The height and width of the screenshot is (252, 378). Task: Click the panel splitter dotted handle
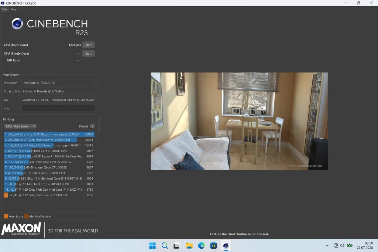click(x=100, y=126)
